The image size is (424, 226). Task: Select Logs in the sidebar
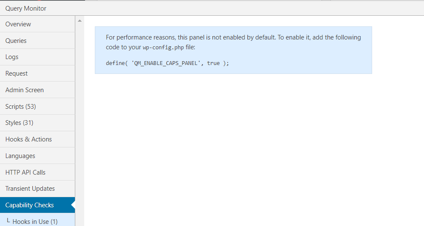(x=37, y=57)
